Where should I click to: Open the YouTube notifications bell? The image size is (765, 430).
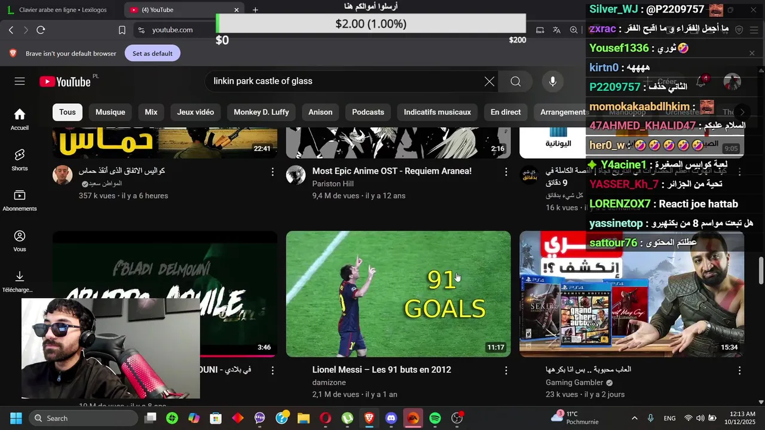pos(700,81)
